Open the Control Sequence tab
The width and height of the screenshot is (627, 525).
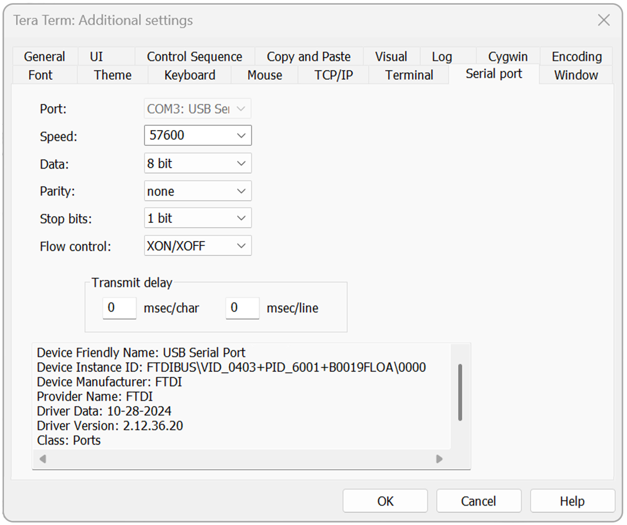pyautogui.click(x=194, y=57)
